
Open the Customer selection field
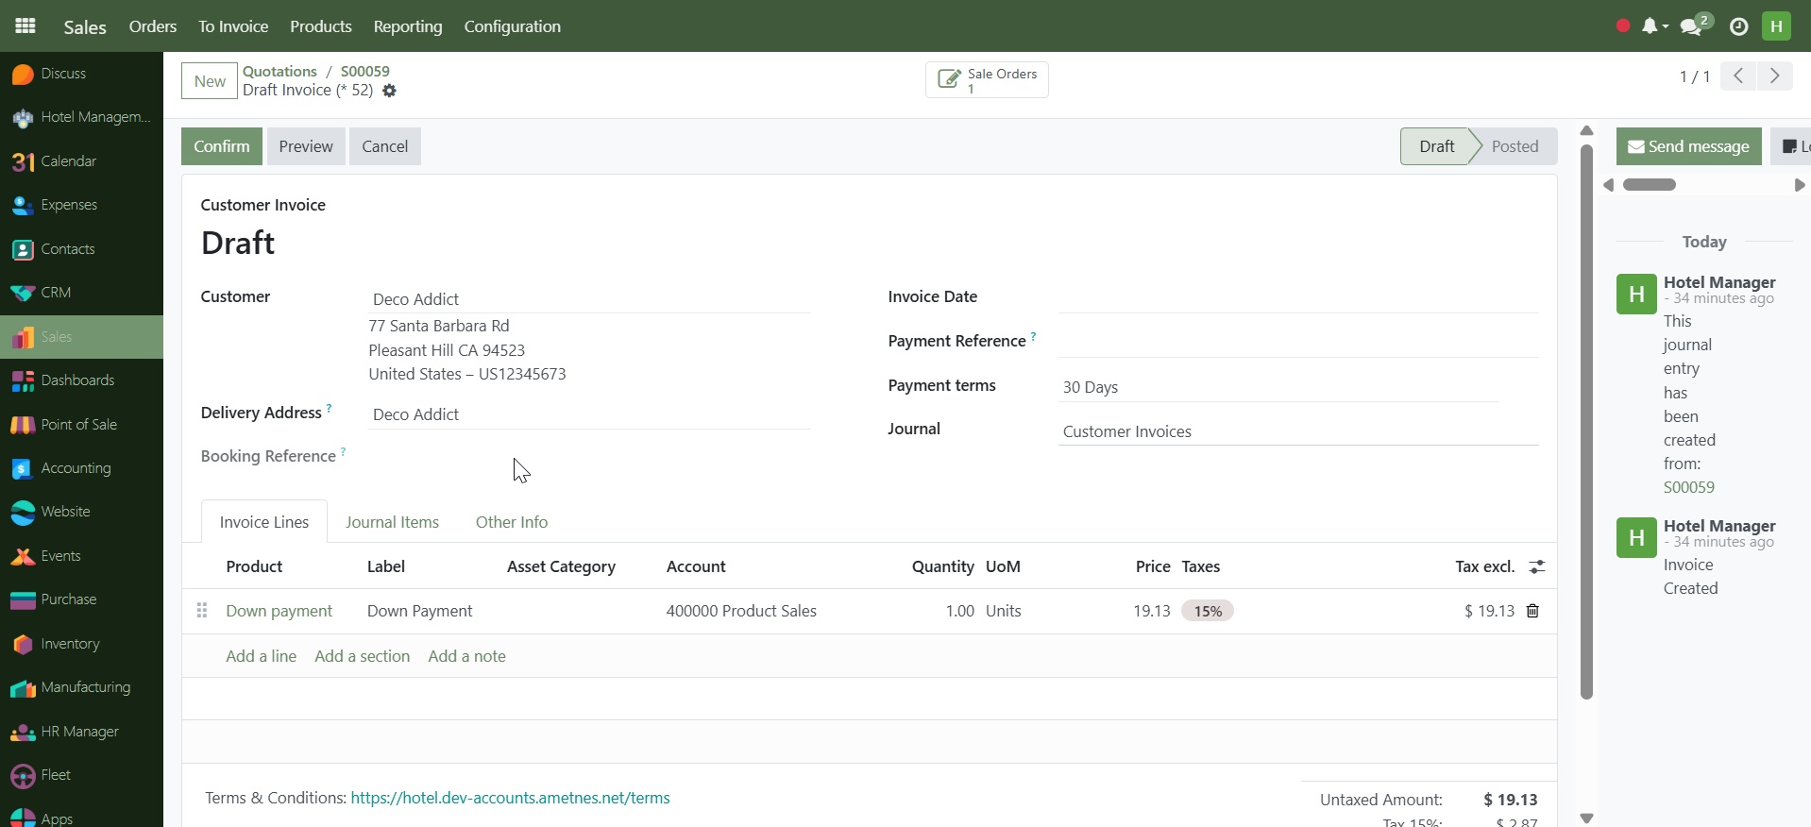pos(588,299)
